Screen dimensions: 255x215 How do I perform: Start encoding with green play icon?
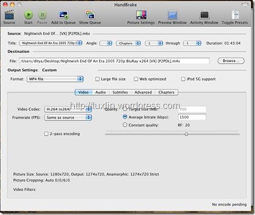28,14
